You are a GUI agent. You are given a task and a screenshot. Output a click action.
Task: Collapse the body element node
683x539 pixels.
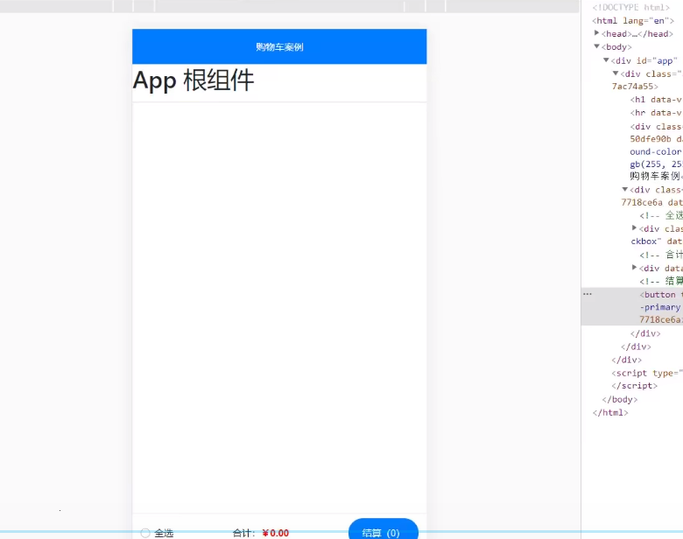click(x=597, y=46)
